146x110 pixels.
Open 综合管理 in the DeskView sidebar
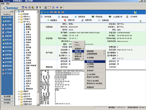pyautogui.click(x=7, y=18)
